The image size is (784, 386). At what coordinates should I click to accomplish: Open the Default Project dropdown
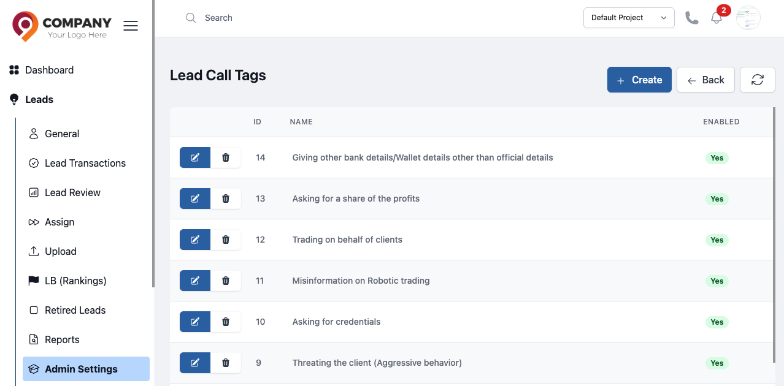[x=629, y=18]
